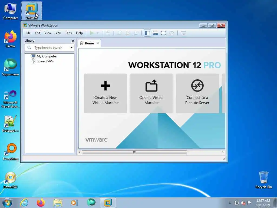Select the Microsoft Visual Studio desktop shortcut
The height and width of the screenshot is (208, 277).
[x=11, y=99]
